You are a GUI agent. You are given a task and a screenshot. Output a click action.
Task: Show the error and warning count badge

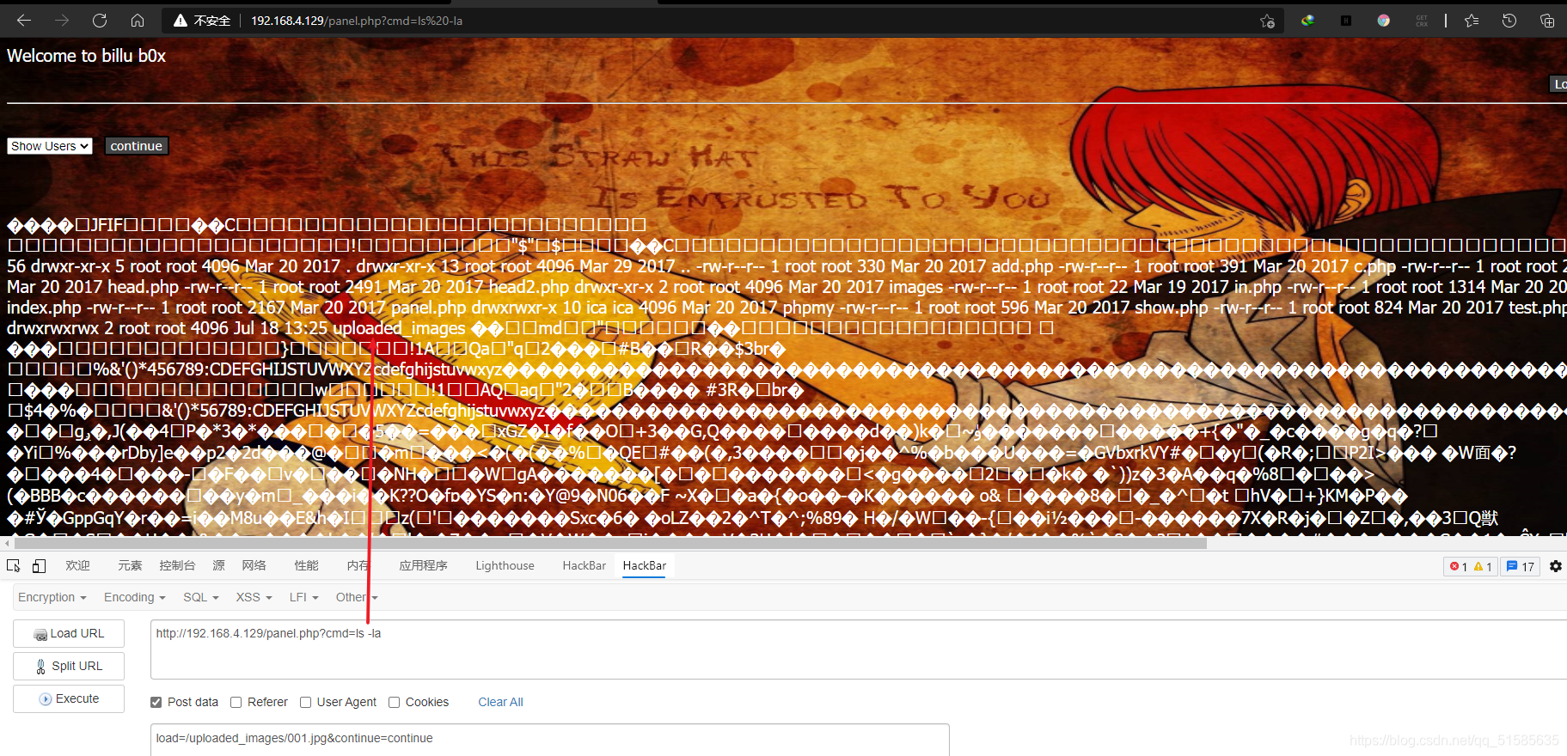1471,566
